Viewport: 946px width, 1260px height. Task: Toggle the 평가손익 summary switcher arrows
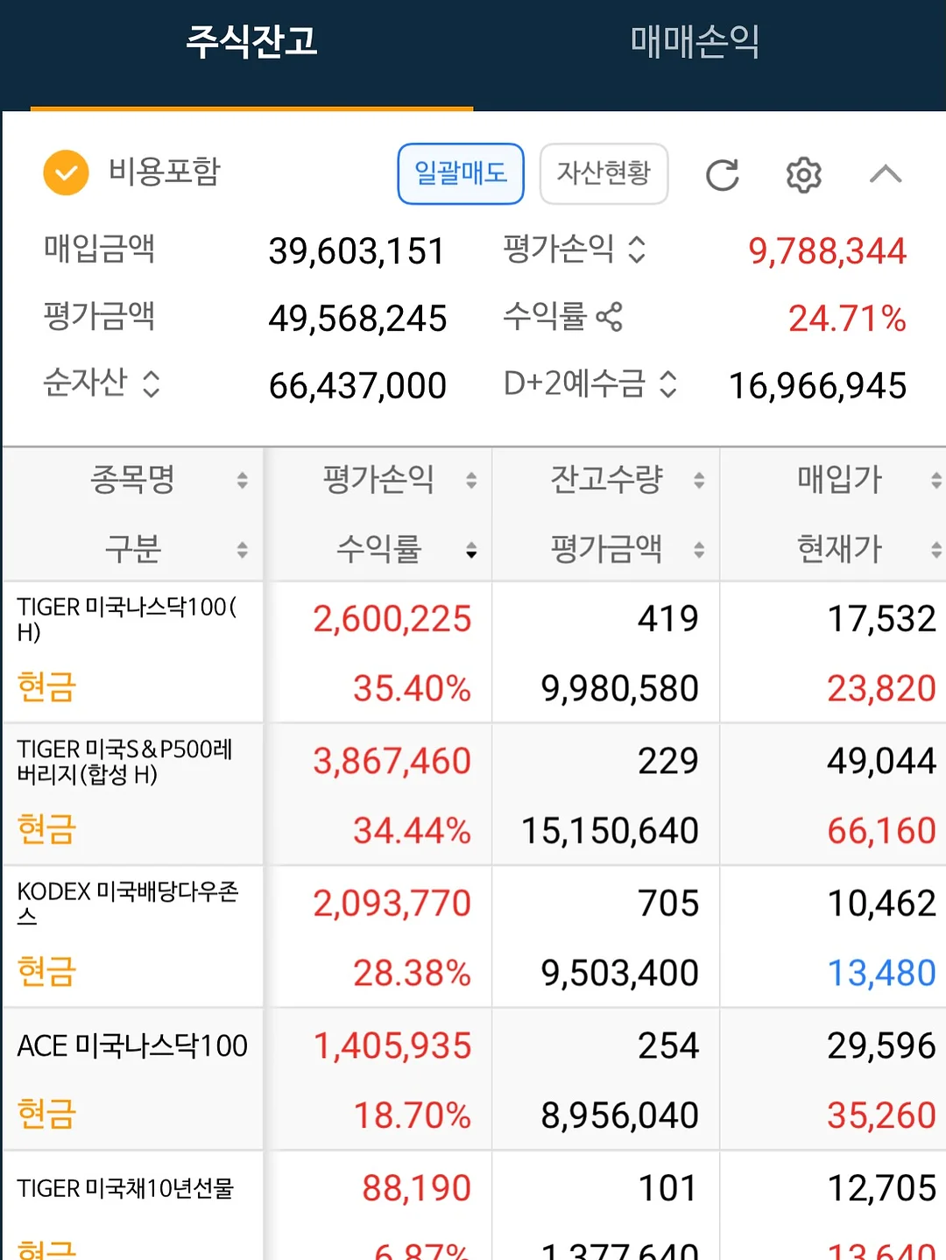[638, 250]
